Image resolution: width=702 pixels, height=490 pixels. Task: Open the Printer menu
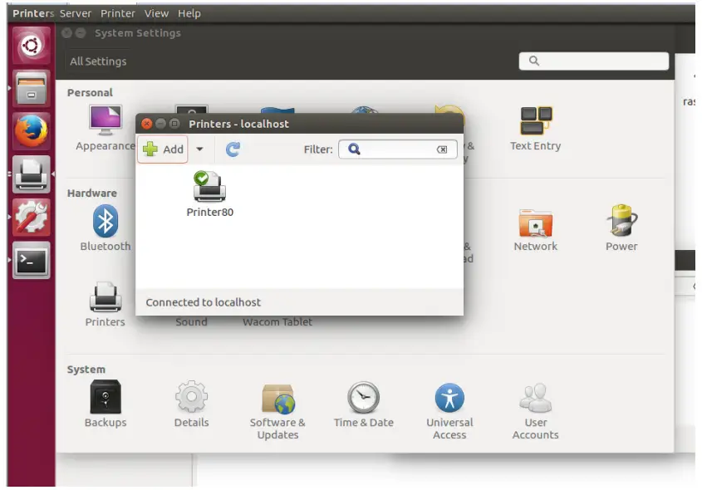[118, 13]
